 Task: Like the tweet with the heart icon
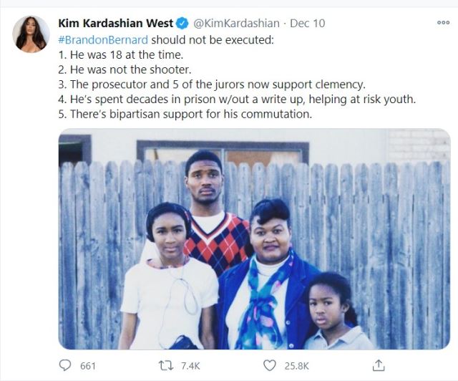pyautogui.click(x=269, y=365)
